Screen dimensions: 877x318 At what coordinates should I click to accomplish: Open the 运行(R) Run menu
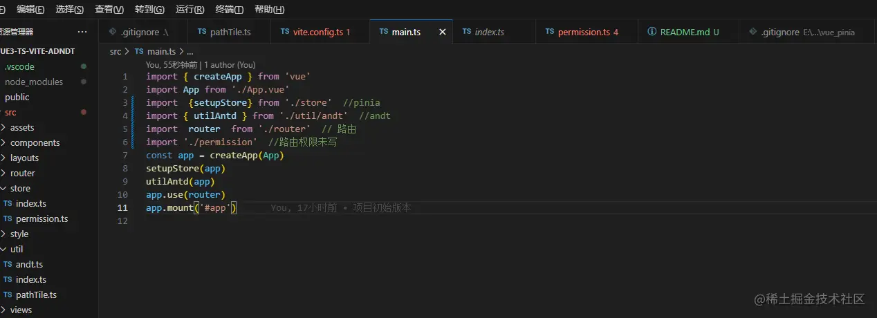click(190, 9)
